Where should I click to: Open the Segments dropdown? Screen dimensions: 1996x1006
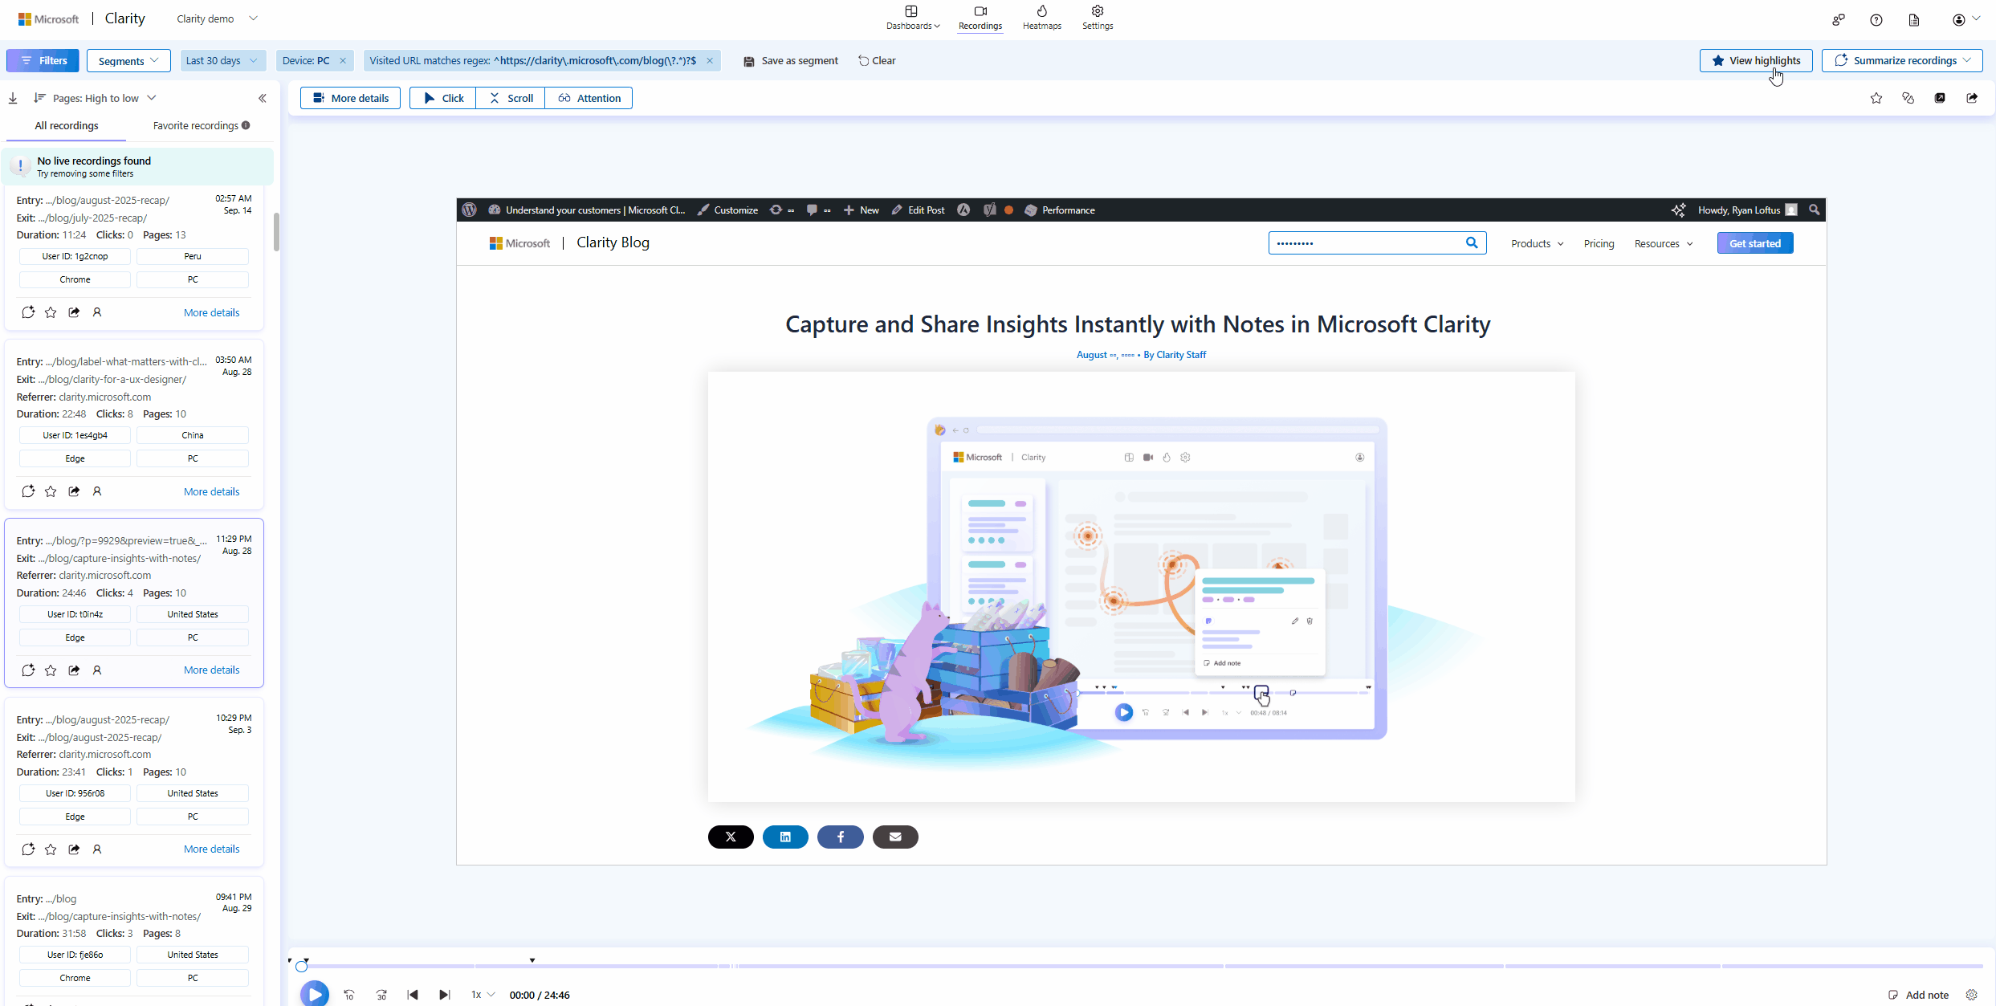point(128,60)
